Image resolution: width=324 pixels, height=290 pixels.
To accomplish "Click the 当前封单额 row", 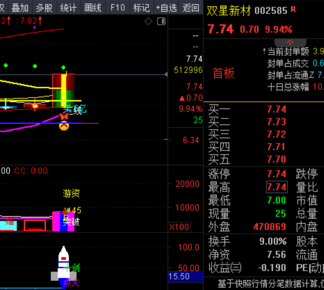I will tap(295, 51).
